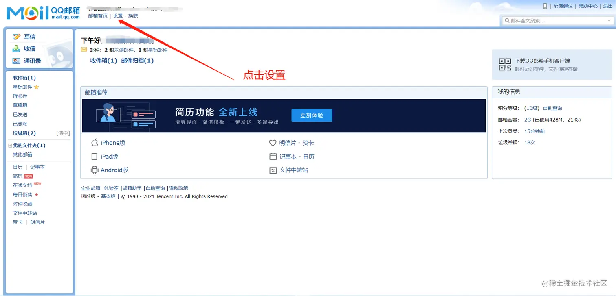Screen dimensions: 616x296
Task: Click the 立刻体验 button on banner
Action: [312, 115]
